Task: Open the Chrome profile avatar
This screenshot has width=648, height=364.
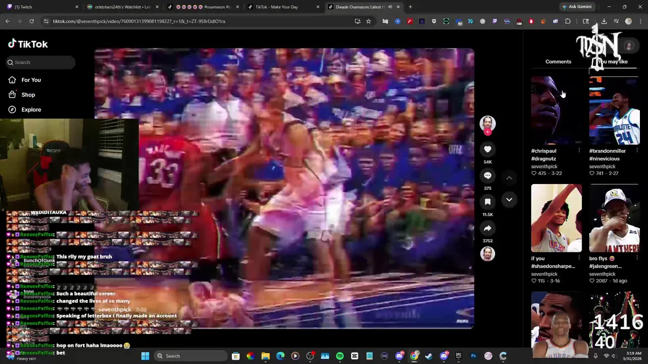Action: tap(628, 21)
